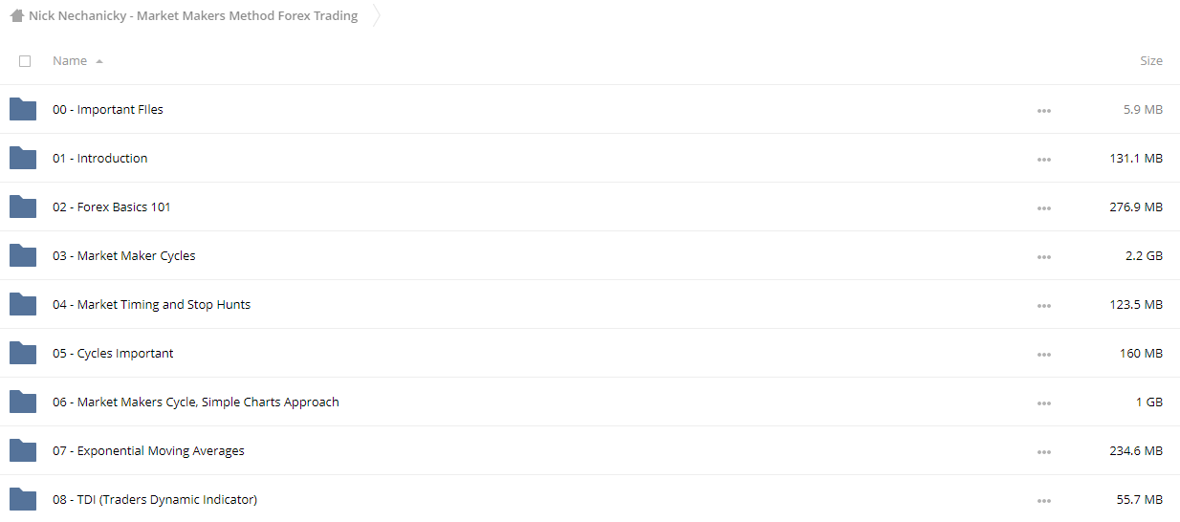
Task: Open 08 - TDI (Traders Dynamic Indicator) folder
Action: coord(155,499)
